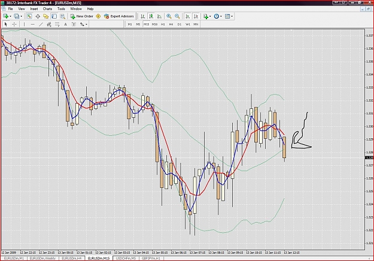Select the Crosshair tool

pos(14,24)
